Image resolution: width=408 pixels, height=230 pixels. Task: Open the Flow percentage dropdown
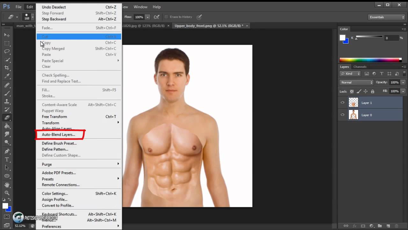coord(147,17)
